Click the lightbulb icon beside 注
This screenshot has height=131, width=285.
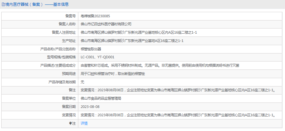(71, 123)
